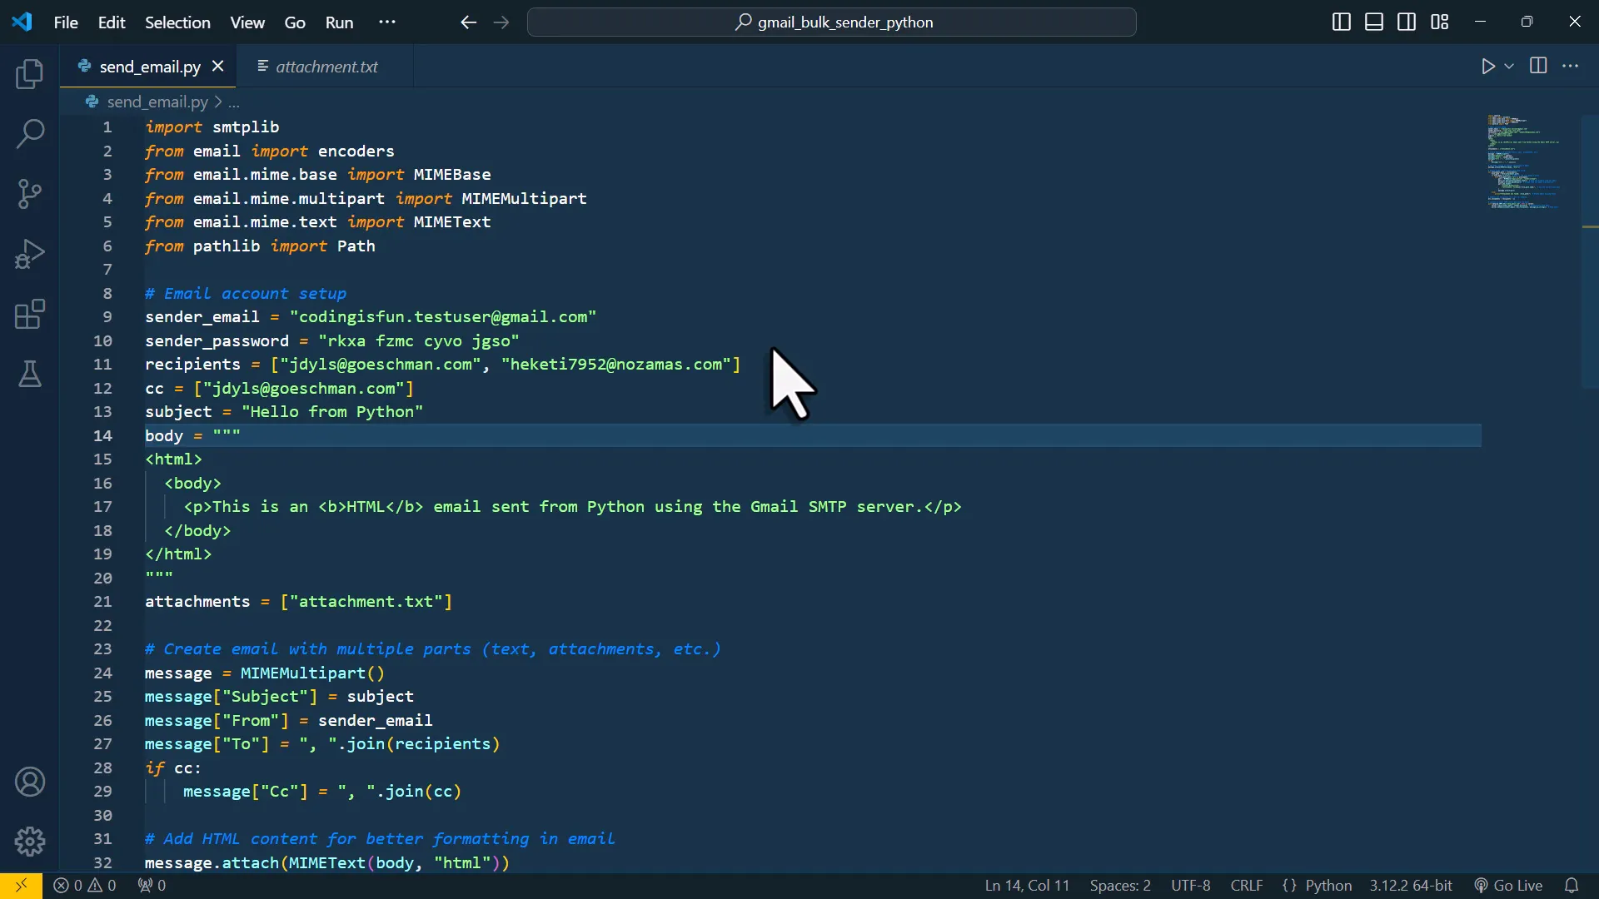The width and height of the screenshot is (1599, 899).
Task: Open the Source Control view
Action: (30, 194)
